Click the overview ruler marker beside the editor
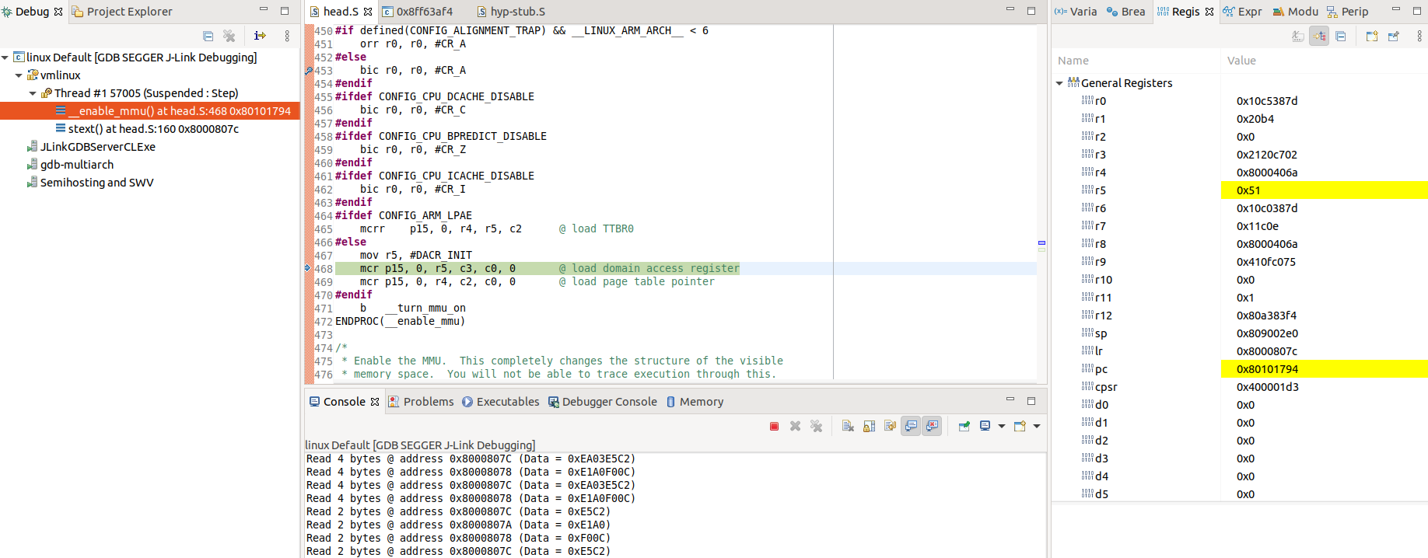 click(1041, 242)
